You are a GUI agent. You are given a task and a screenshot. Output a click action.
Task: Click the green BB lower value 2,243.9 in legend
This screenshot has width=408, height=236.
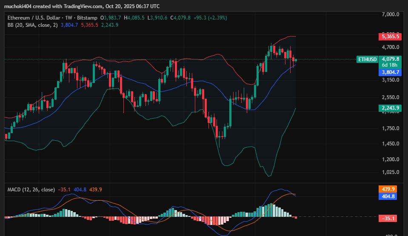(110, 25)
